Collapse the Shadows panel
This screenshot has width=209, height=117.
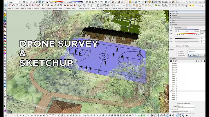pos(187,24)
